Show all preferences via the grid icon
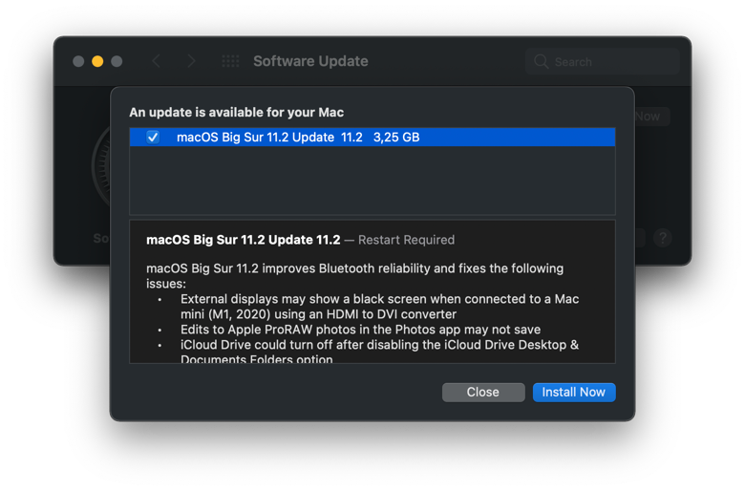Viewport: 745px width, 492px height. [230, 61]
